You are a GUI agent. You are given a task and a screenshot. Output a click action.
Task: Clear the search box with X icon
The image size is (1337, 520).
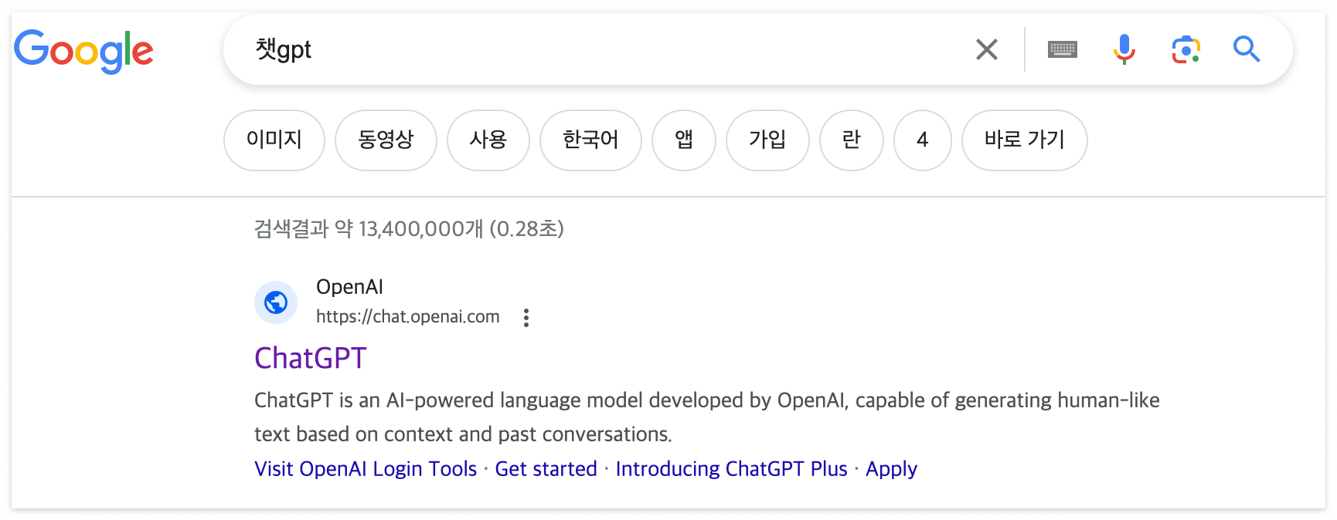pos(987,49)
